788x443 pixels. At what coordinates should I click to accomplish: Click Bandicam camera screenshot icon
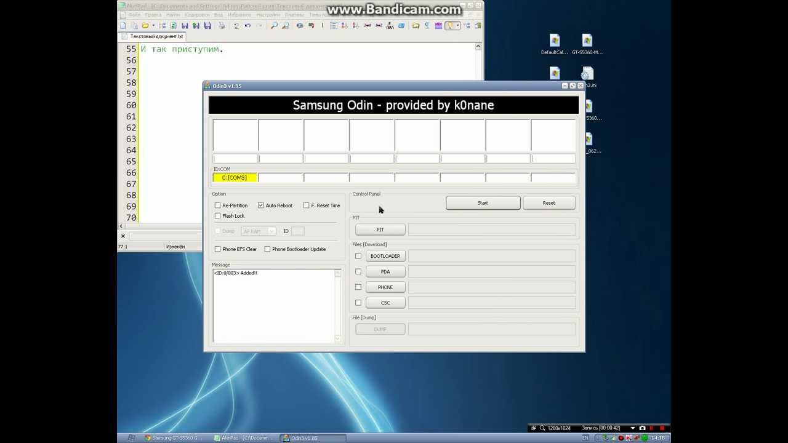tap(643, 428)
